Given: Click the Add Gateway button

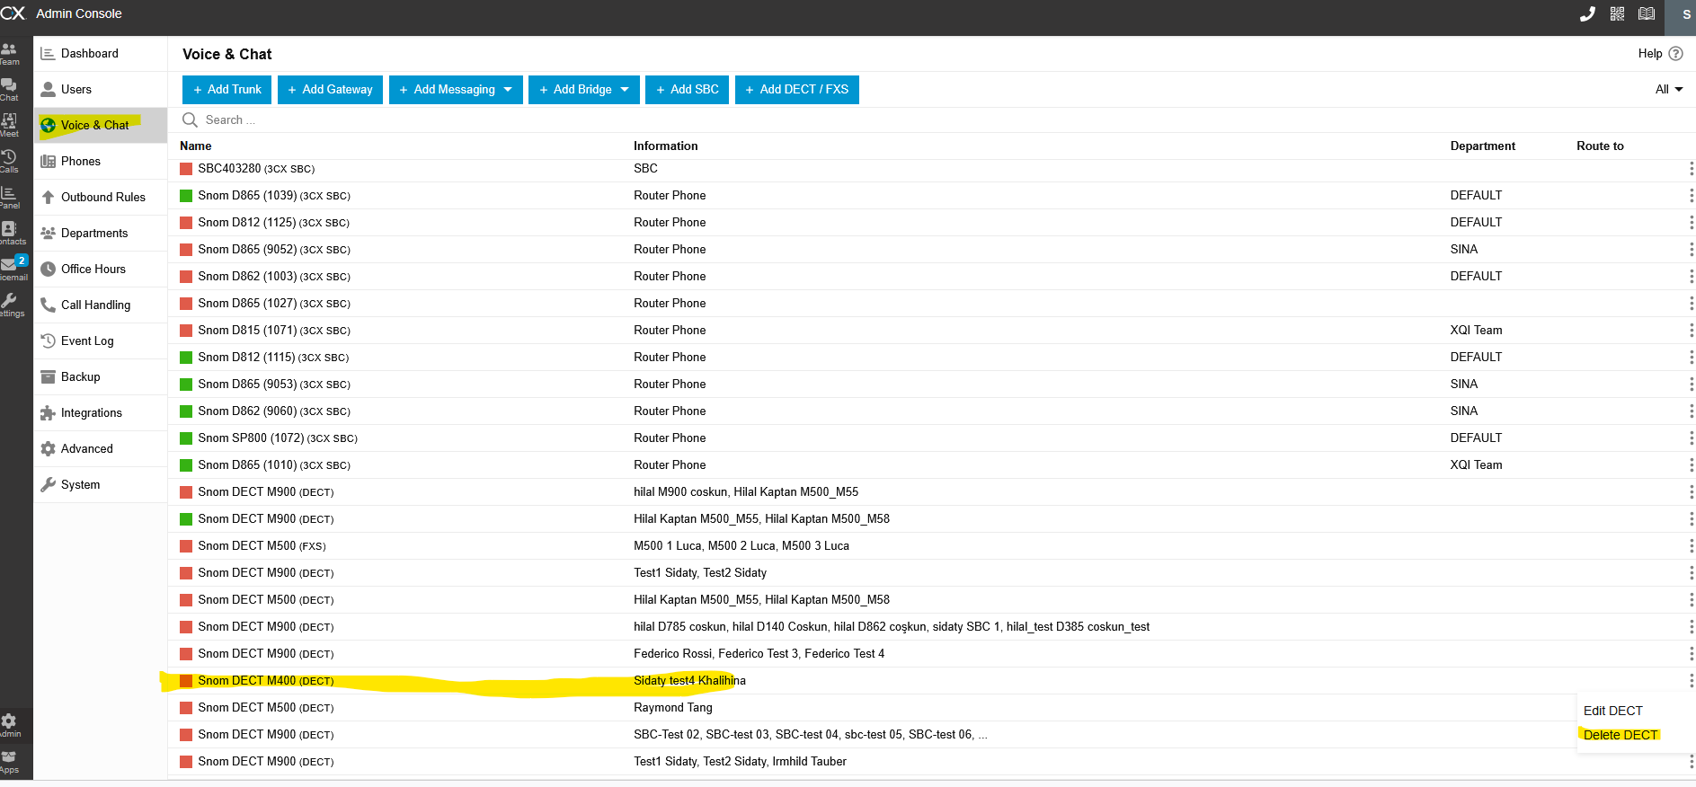Looking at the screenshot, I should click(331, 90).
